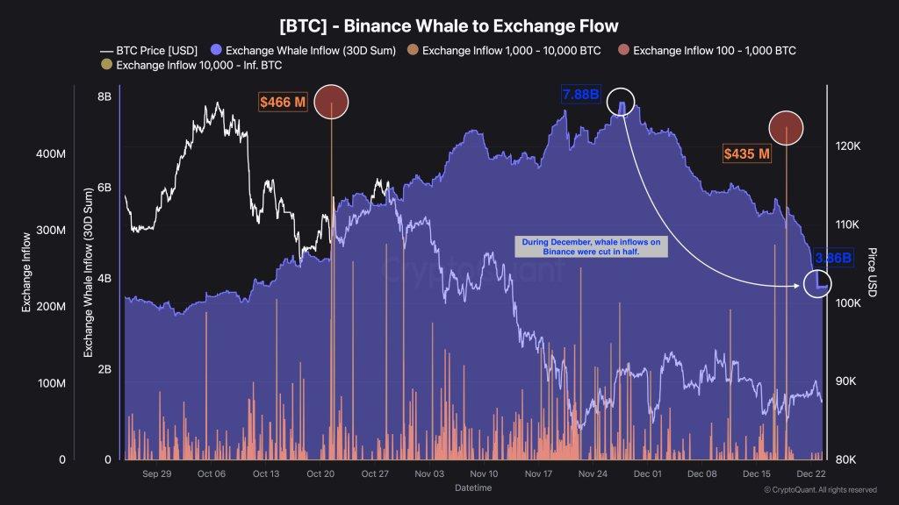899x505 pixels.
Task: Click the December whale inflows annotation box
Action: click(x=592, y=246)
